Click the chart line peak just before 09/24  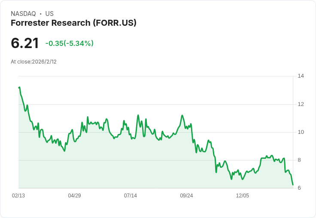182,115
